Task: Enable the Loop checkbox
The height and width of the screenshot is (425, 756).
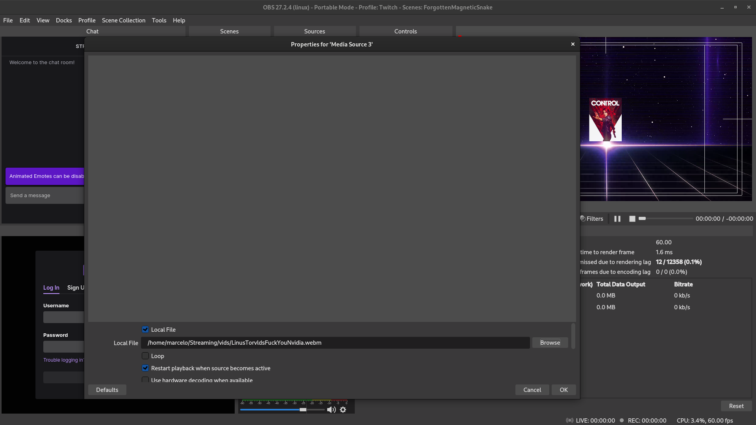Action: (145, 356)
